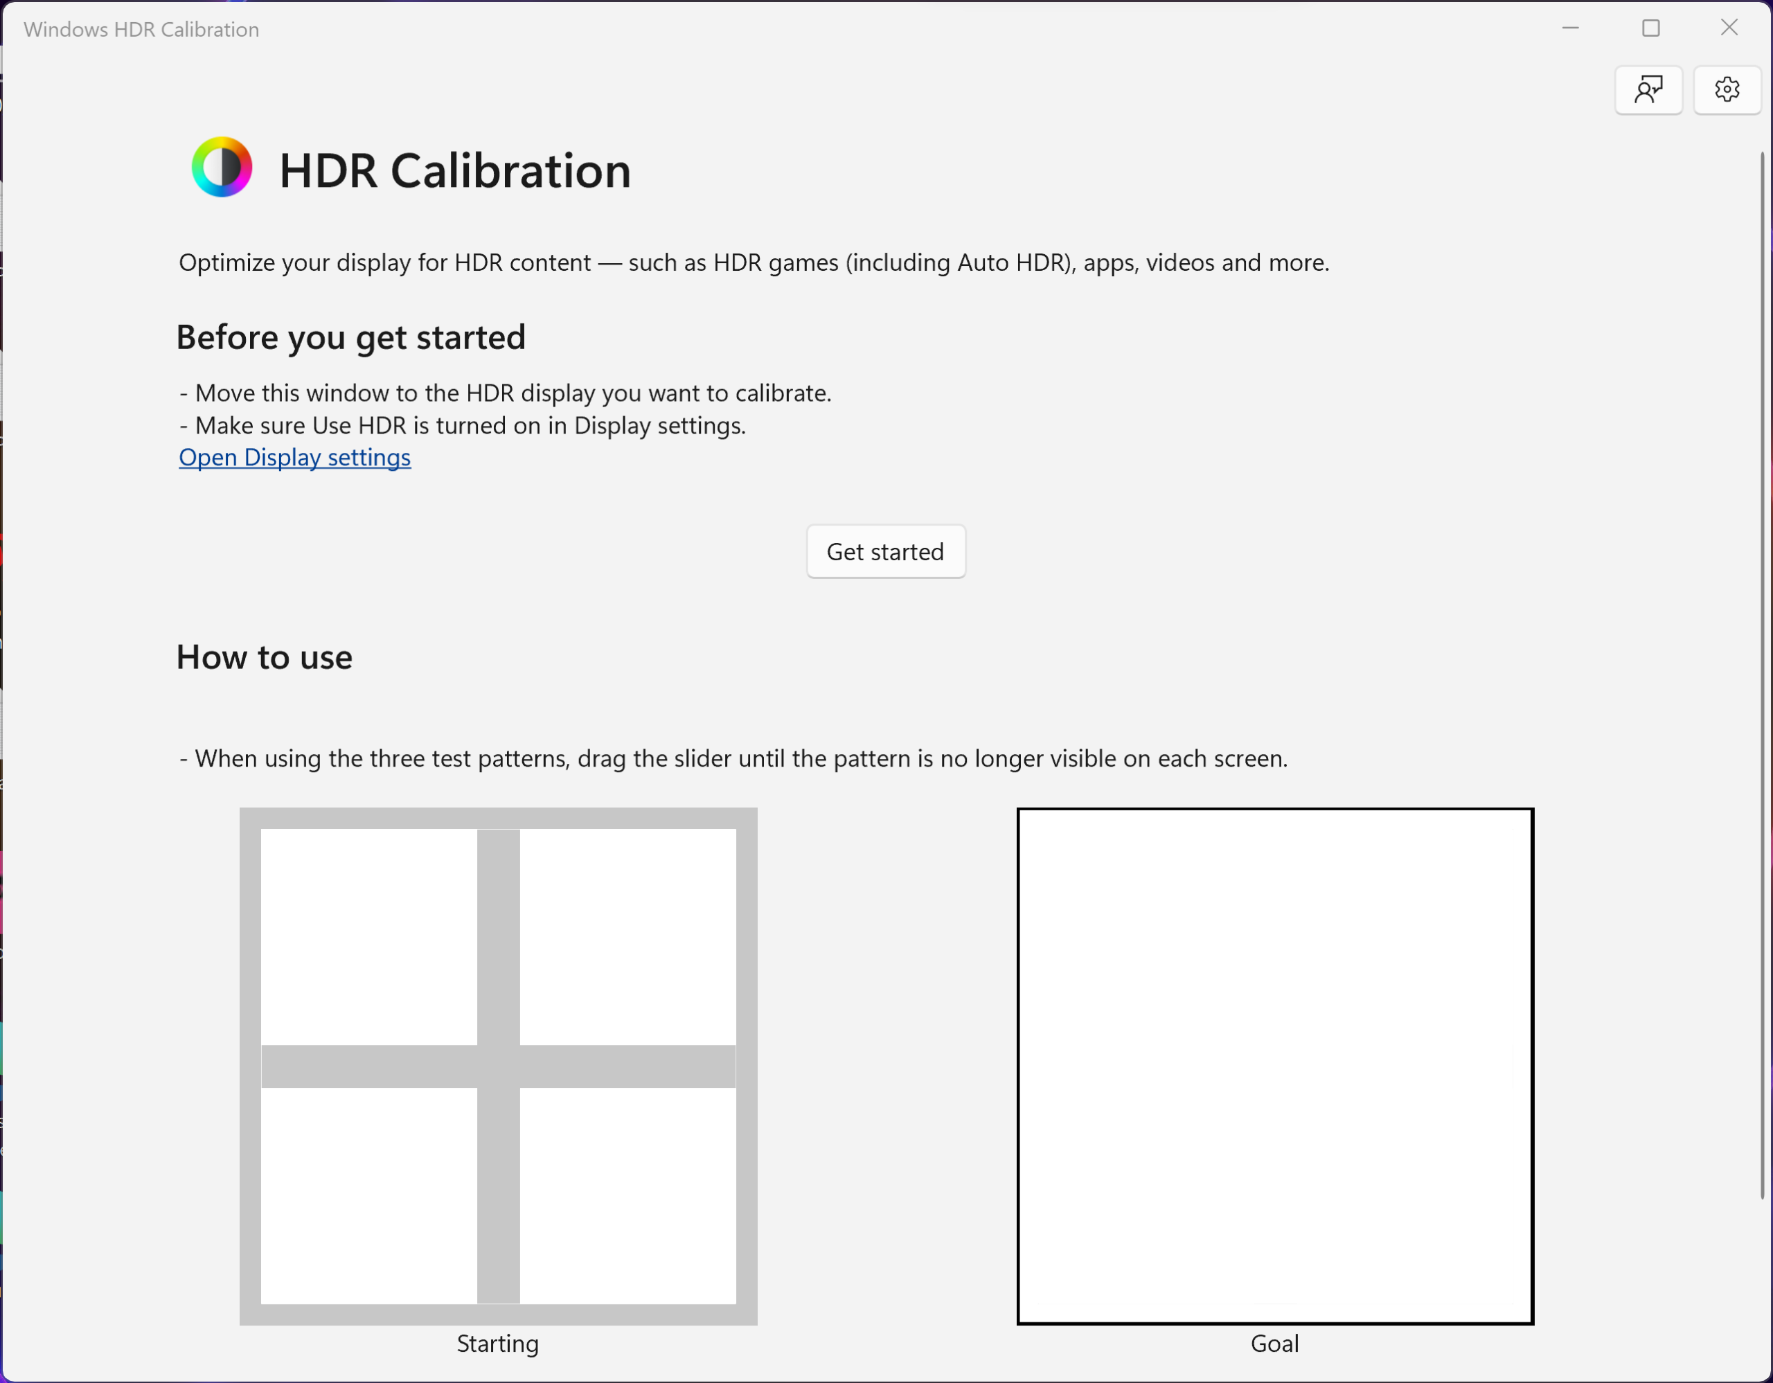Click the HDR Calibration color wheel logo

coord(221,167)
